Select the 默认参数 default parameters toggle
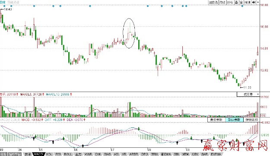Image resolution: width=270 pixels, height=156 pixels. pos(234,120)
